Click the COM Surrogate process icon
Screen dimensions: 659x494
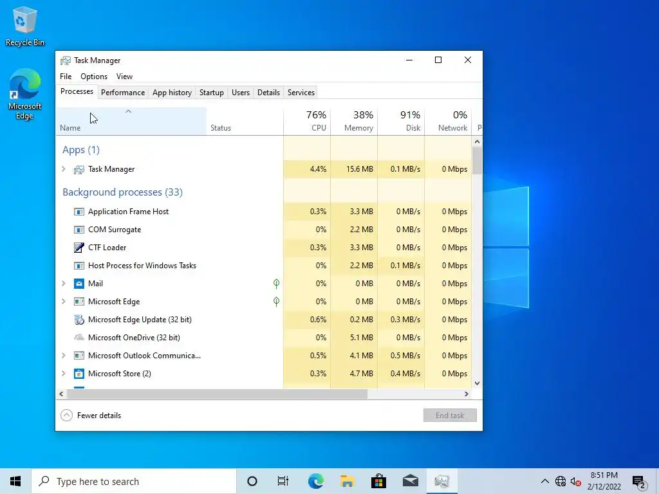79,230
